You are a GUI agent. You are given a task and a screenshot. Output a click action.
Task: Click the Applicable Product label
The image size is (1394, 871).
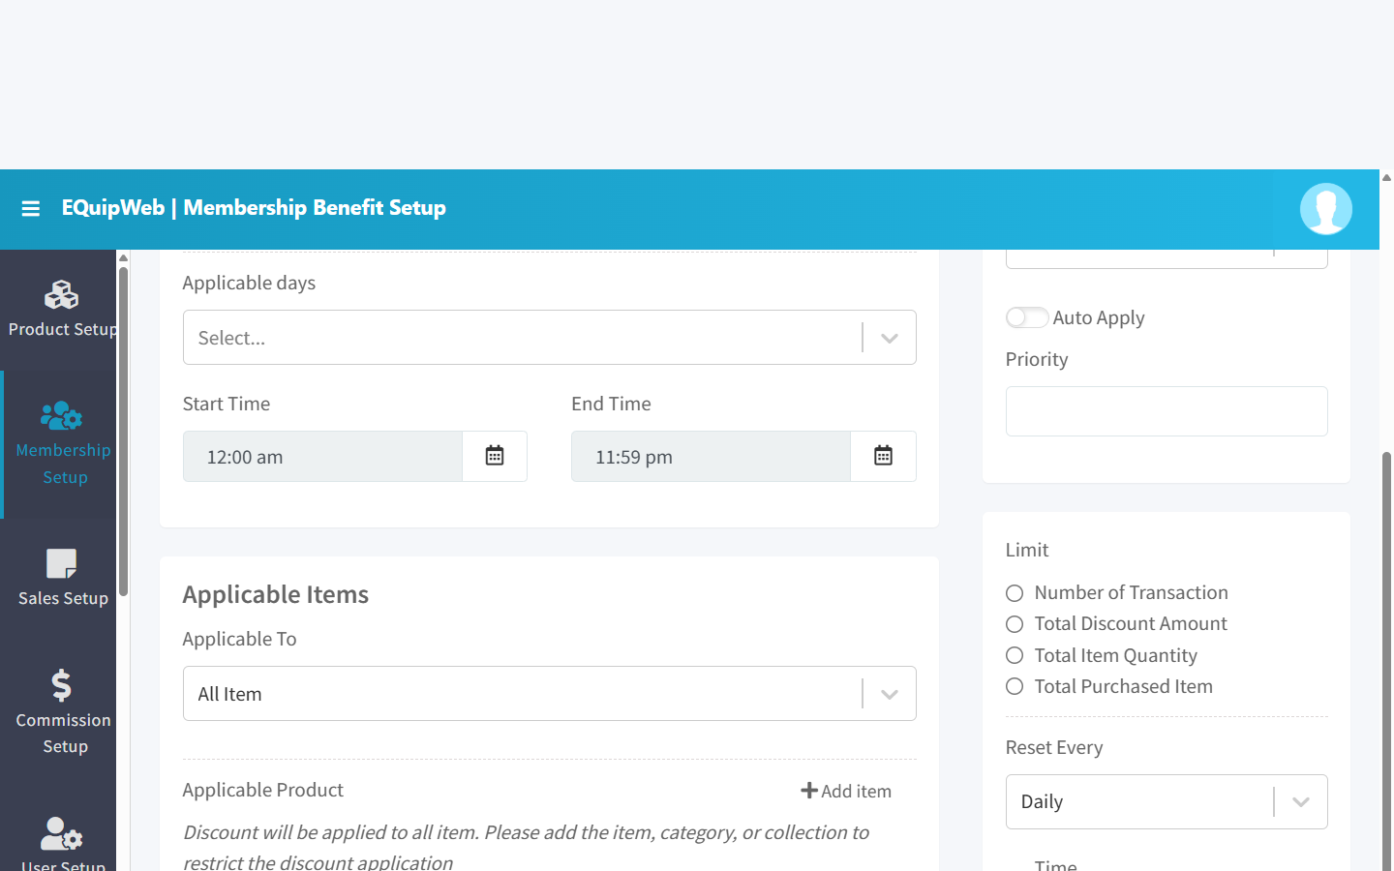pyautogui.click(x=263, y=790)
